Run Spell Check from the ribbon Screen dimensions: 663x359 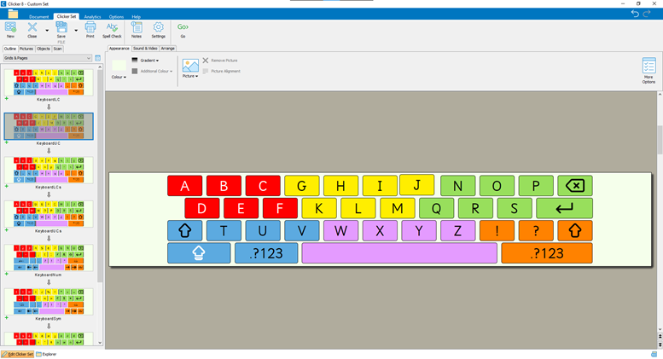click(x=112, y=30)
